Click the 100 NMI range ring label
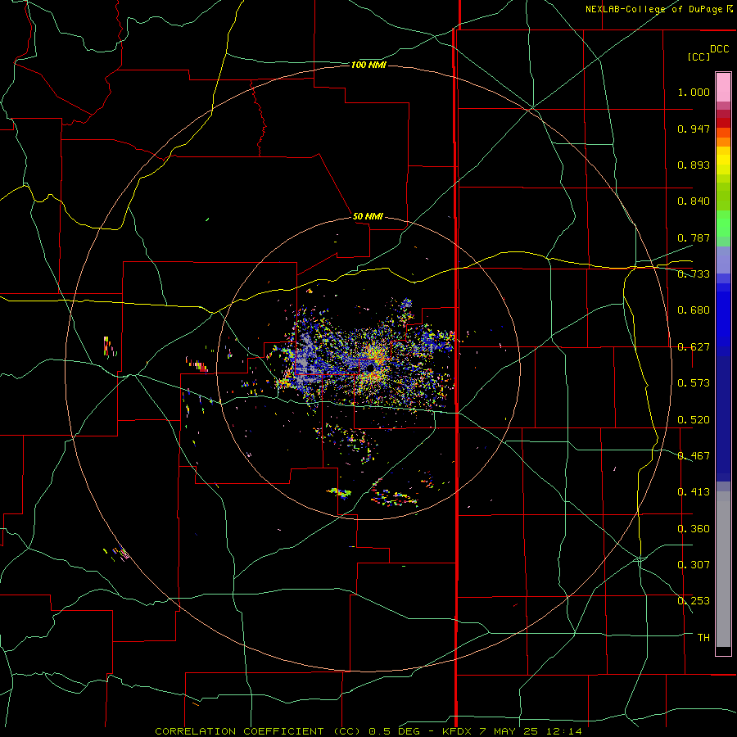Image resolution: width=737 pixels, height=737 pixels. (369, 65)
